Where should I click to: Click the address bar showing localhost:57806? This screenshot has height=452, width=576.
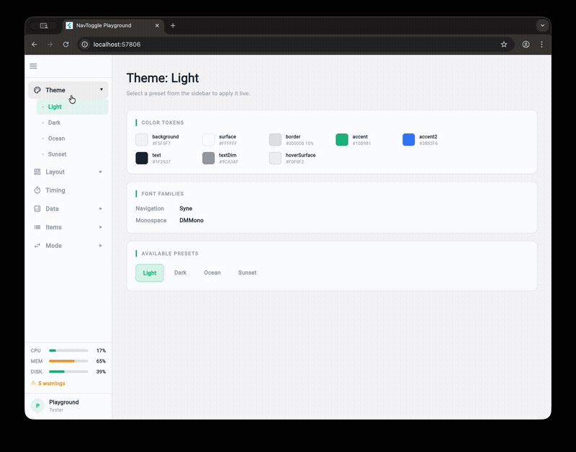(295, 45)
